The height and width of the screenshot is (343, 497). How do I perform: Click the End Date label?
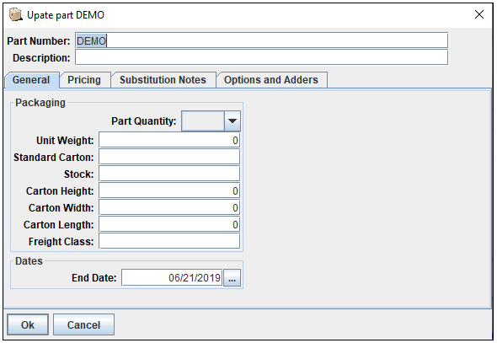click(94, 278)
